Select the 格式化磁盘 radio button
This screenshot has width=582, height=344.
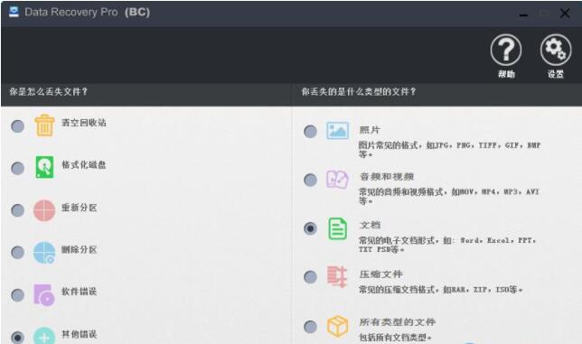pos(17,168)
